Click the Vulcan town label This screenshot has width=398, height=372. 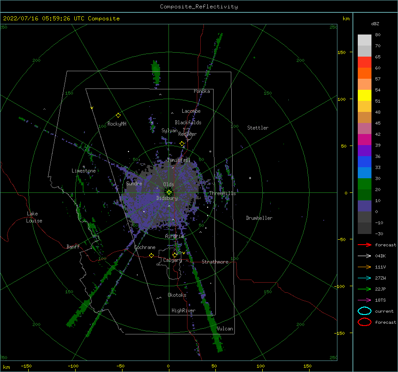(x=225, y=329)
